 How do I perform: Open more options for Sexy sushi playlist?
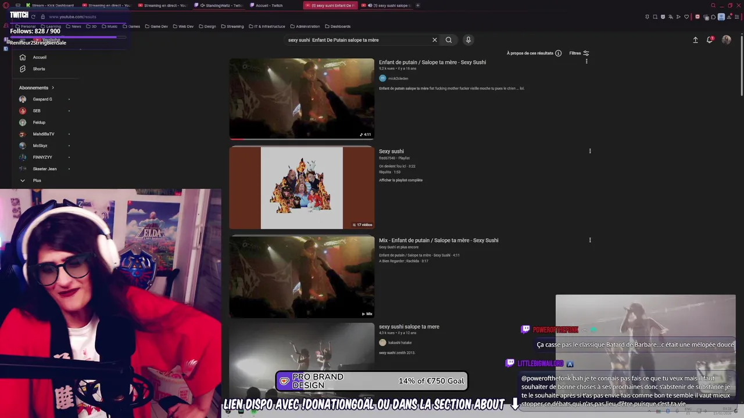[x=590, y=151]
